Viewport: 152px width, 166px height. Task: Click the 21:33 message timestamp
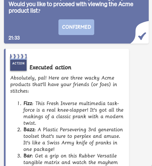pyautogui.click(x=14, y=38)
